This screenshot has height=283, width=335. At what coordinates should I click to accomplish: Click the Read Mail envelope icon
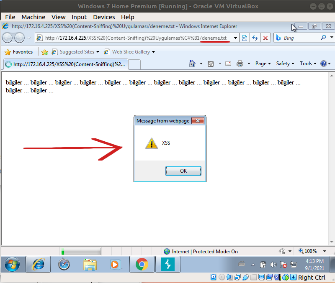pyautogui.click(x=228, y=64)
